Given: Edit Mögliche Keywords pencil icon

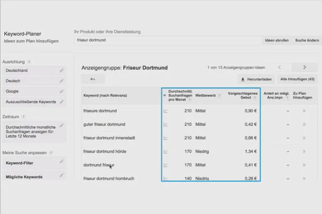Looking at the screenshot, I should (61, 175).
